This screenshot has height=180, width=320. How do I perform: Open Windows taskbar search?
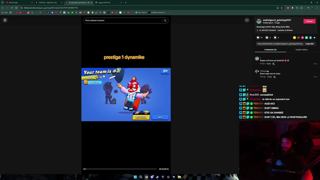[141, 177]
